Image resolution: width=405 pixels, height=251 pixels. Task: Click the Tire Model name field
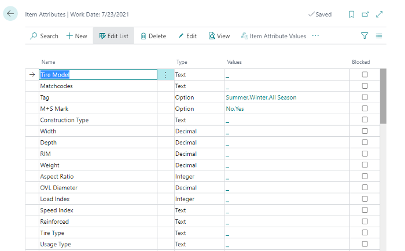point(98,75)
